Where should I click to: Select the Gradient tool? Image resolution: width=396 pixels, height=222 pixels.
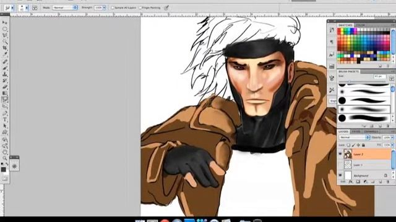[5, 93]
